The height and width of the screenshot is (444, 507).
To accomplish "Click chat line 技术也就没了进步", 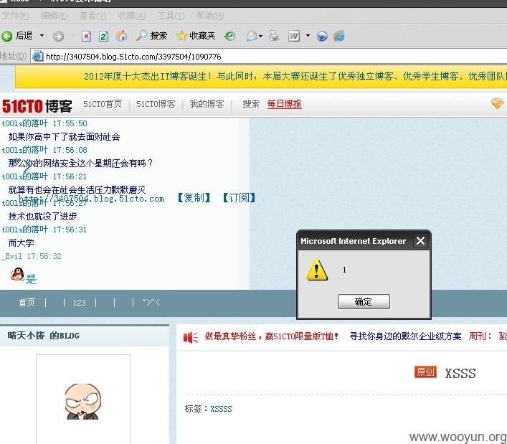I will tap(42, 217).
